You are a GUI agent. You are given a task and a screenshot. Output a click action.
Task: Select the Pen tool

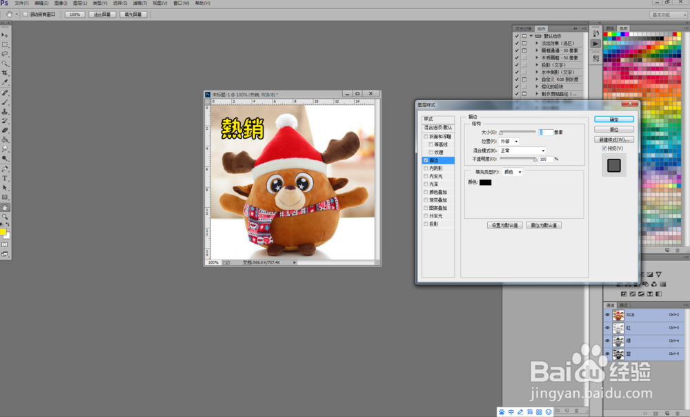[5, 169]
